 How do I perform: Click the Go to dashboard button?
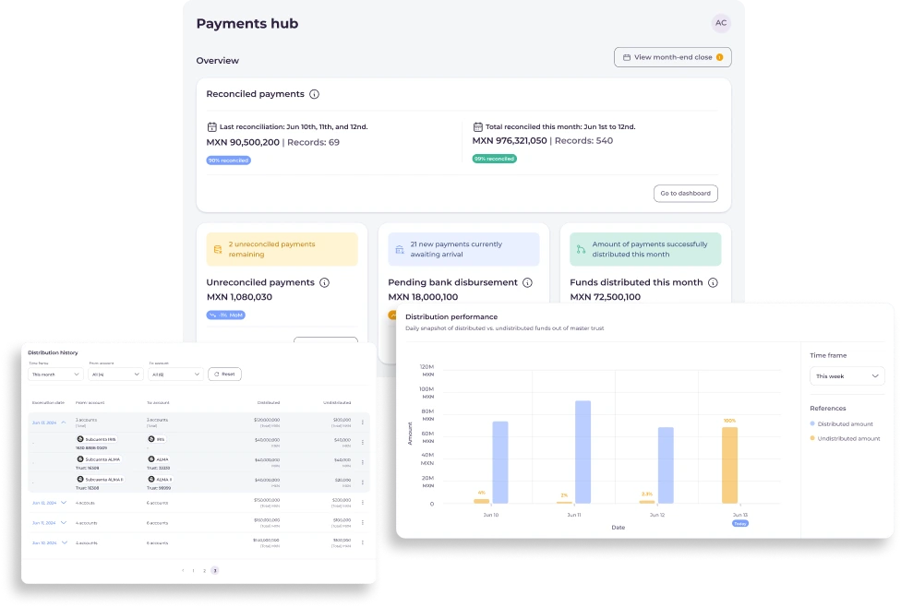click(685, 194)
